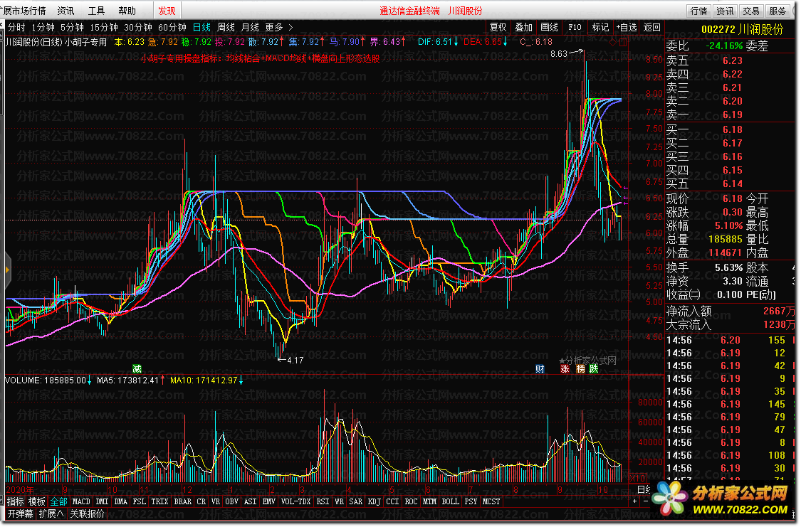801x527 pixels.
Task: Switch to the BRAR indicator
Action: pos(182,502)
